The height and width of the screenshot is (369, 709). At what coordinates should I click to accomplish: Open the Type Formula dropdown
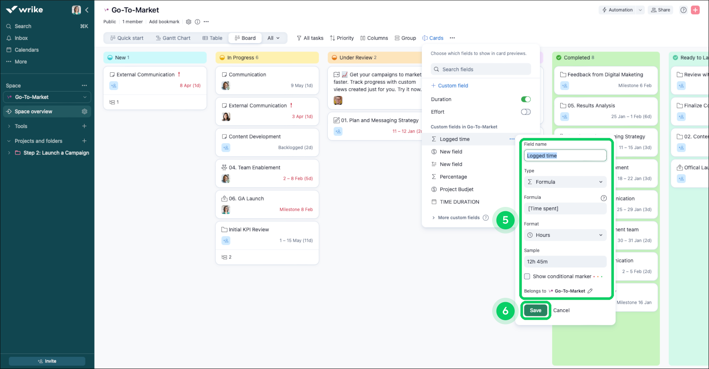click(x=565, y=182)
